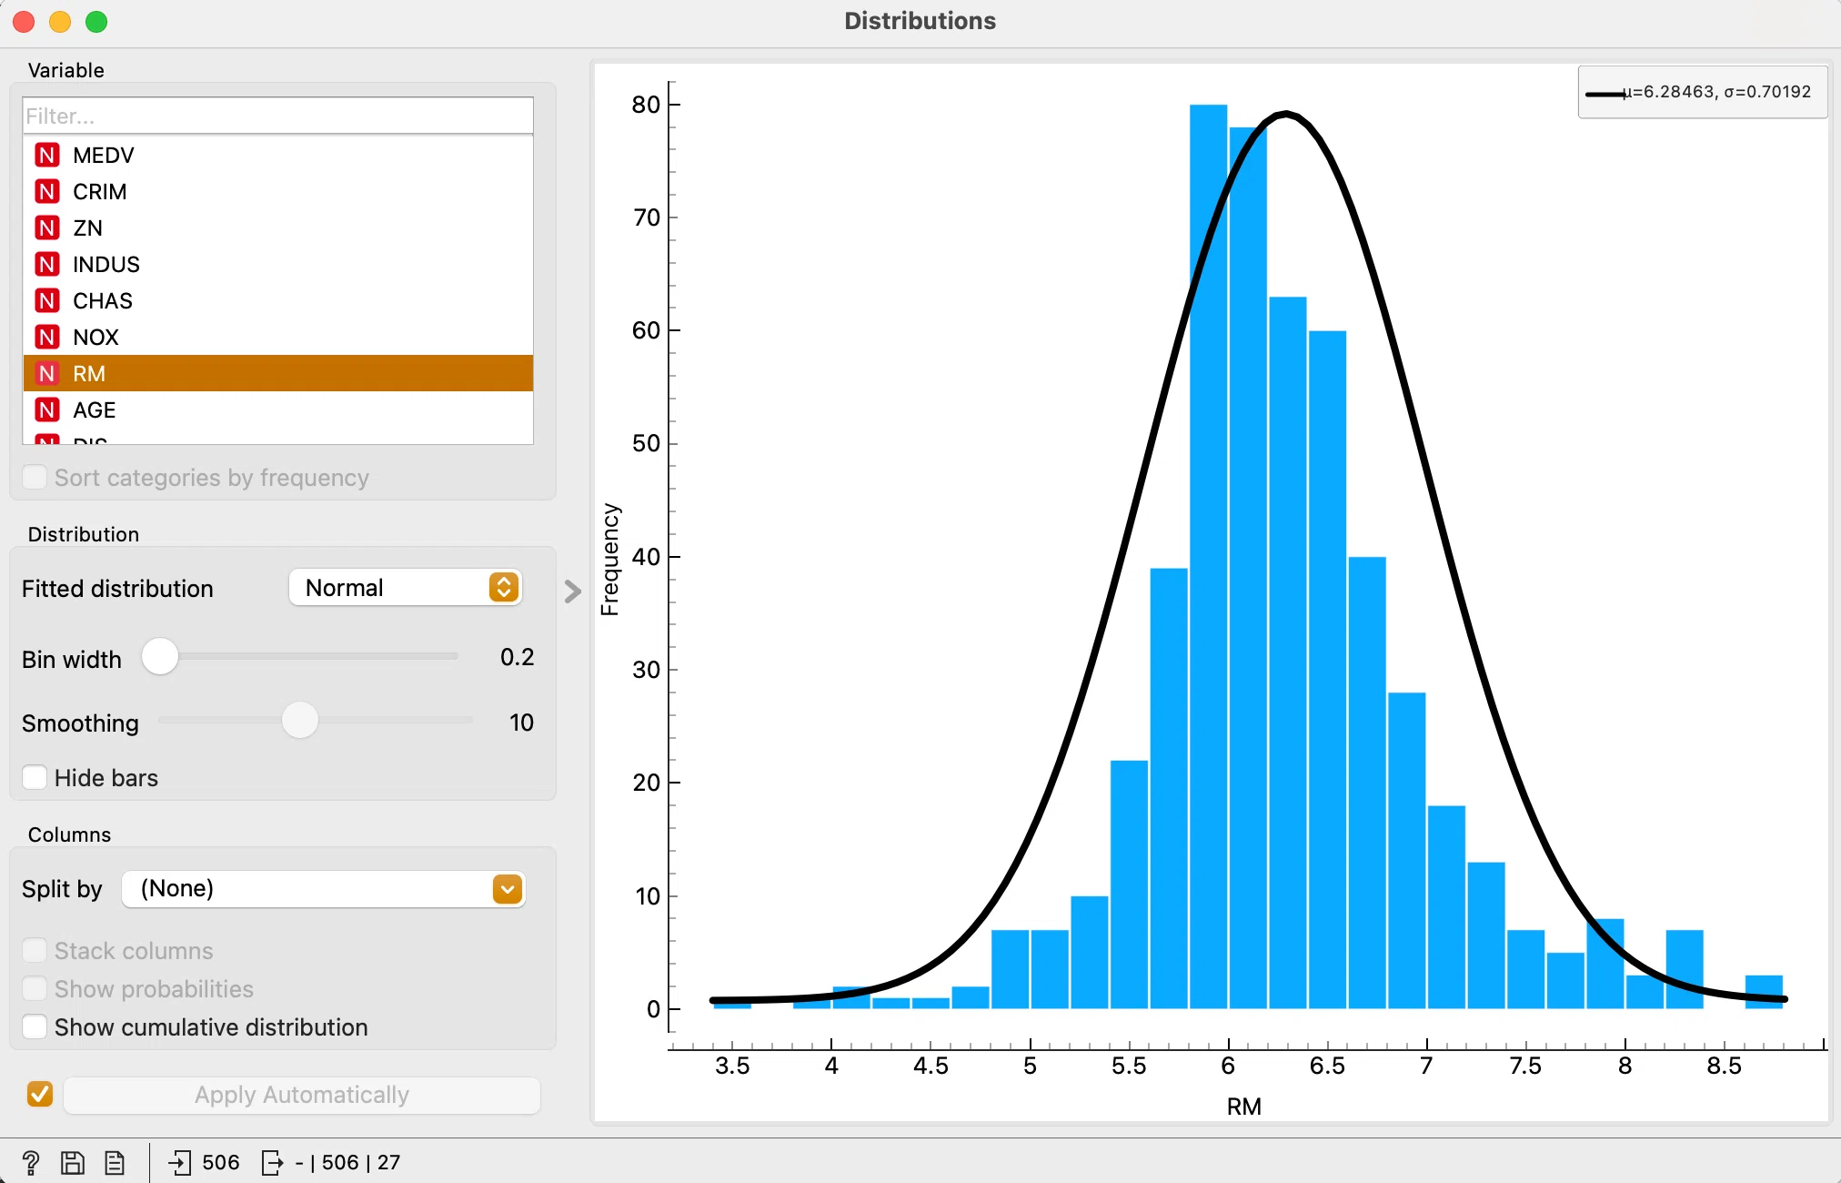Click the legend box showing μ=6.28463
Screen dimensions: 1841x1183
click(1702, 92)
